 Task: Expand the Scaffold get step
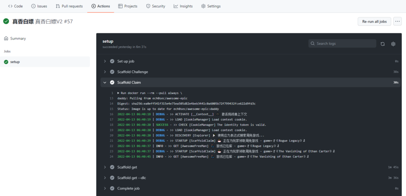click(x=105, y=167)
